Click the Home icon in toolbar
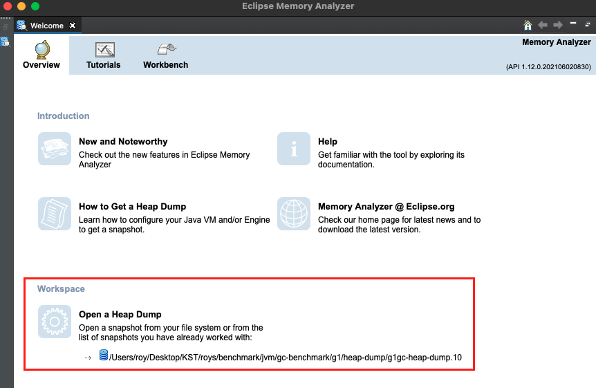 (528, 25)
